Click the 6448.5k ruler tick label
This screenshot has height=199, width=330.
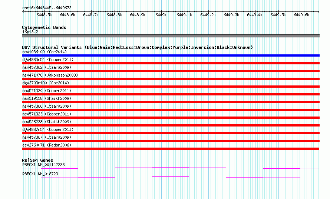click(44, 15)
